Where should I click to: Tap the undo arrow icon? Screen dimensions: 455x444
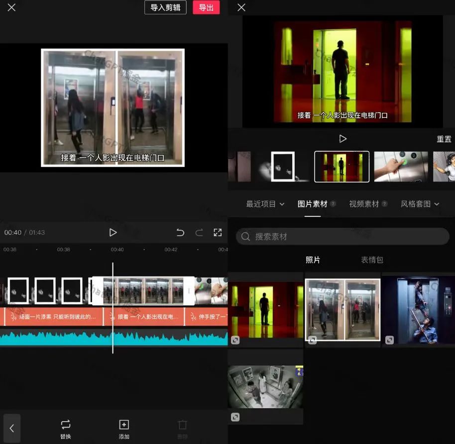(x=180, y=232)
